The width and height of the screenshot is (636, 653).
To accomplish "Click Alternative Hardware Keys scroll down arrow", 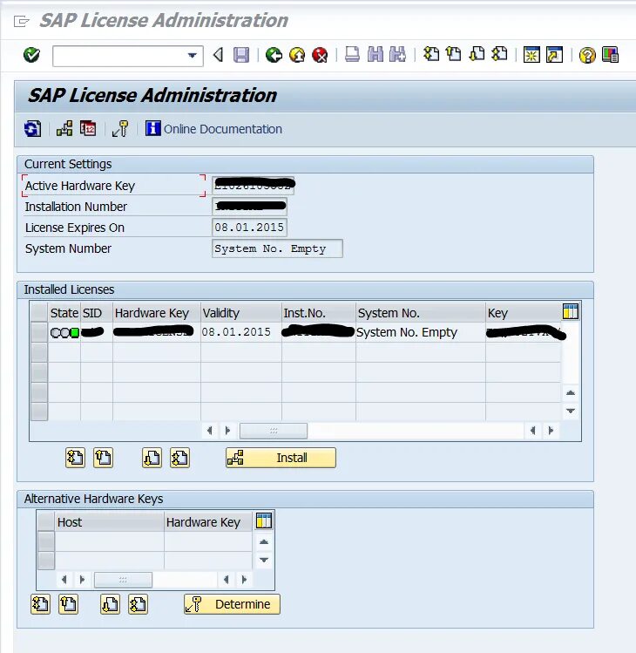I will [x=264, y=560].
